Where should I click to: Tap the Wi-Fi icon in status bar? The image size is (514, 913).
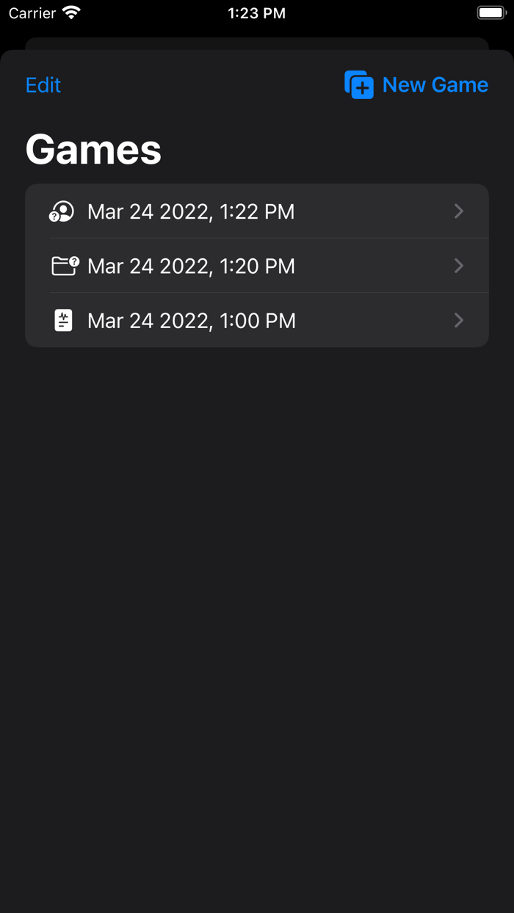click(x=71, y=13)
